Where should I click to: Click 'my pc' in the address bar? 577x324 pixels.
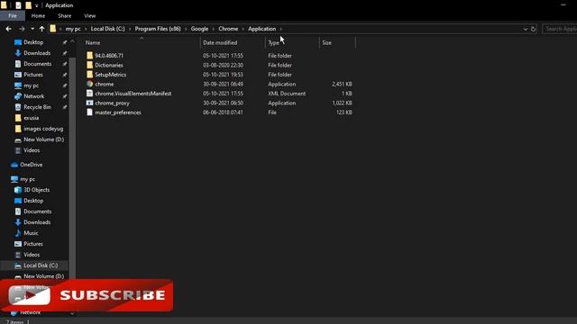point(73,29)
